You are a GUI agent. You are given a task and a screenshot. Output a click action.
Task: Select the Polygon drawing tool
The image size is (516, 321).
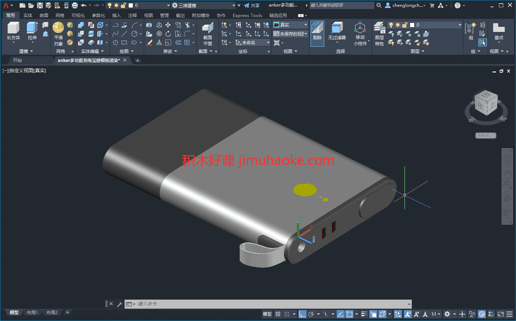tap(115, 42)
